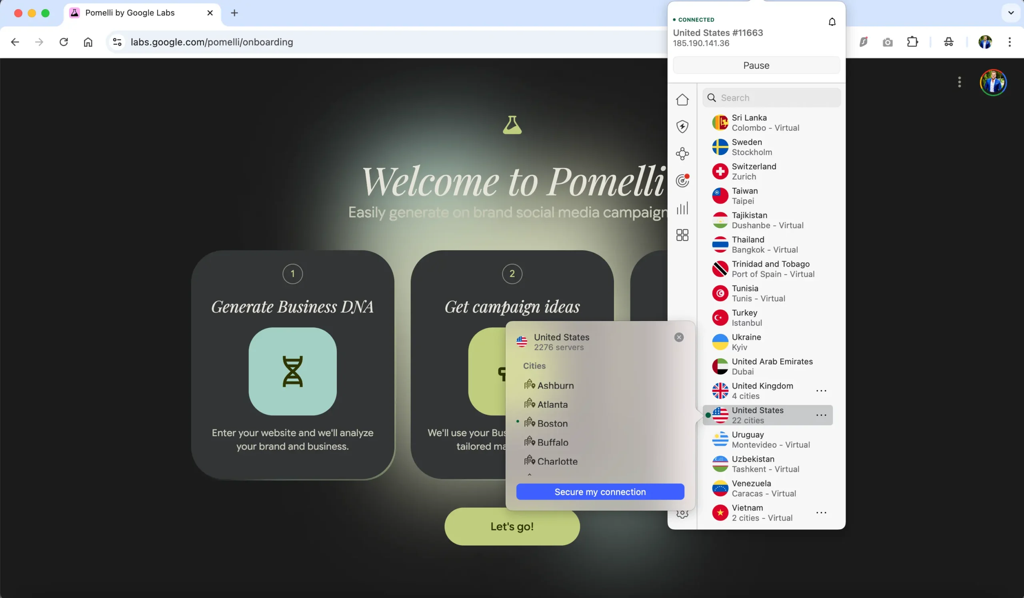Image resolution: width=1024 pixels, height=598 pixels.
Task: Open the United Kingdom three-dot options
Action: click(x=821, y=390)
